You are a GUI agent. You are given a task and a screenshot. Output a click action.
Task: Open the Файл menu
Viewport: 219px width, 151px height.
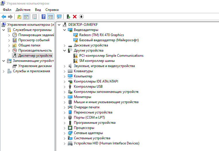pos(7,10)
